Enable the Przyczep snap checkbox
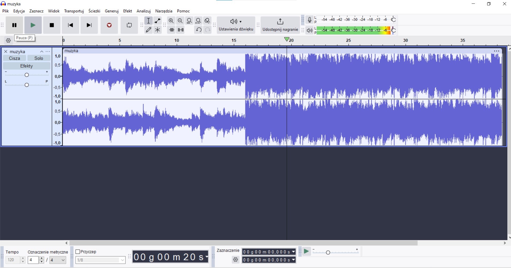This screenshot has height=268, width=511. [x=78, y=252]
